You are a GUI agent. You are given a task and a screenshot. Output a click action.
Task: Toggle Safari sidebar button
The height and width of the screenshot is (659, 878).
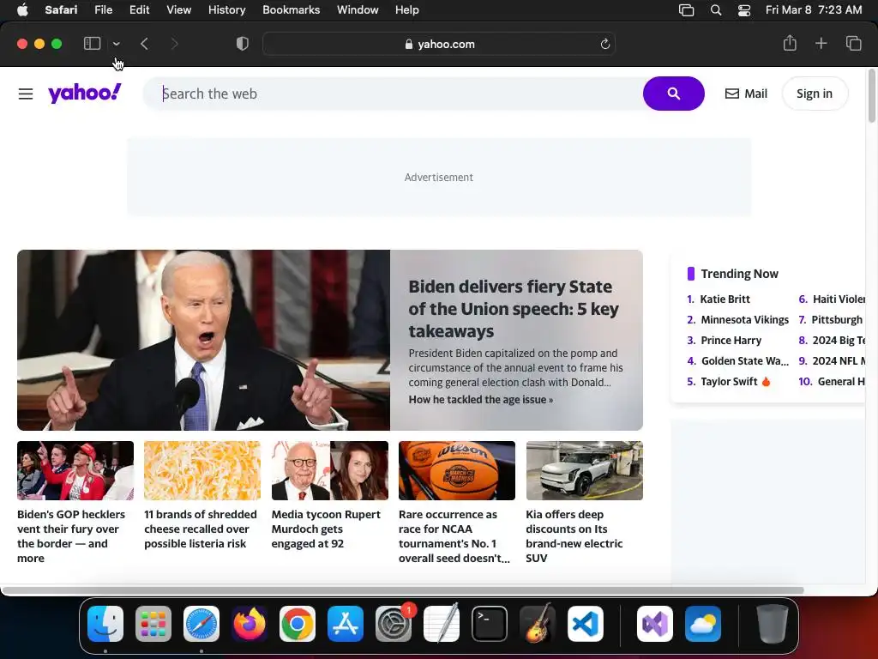tap(92, 44)
